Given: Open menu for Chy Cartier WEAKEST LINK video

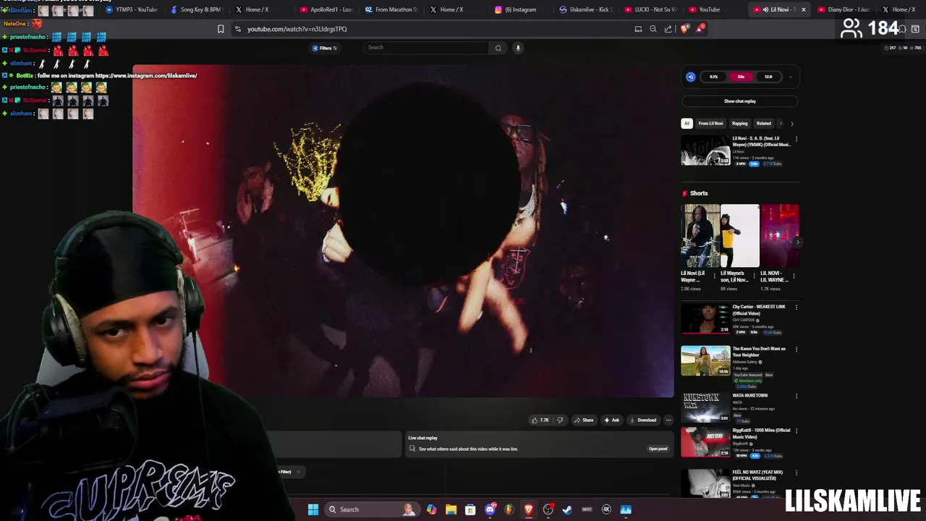Looking at the screenshot, I should (x=797, y=308).
